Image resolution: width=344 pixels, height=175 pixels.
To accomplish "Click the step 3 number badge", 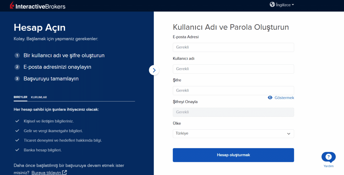I will pyautogui.click(x=17, y=78).
